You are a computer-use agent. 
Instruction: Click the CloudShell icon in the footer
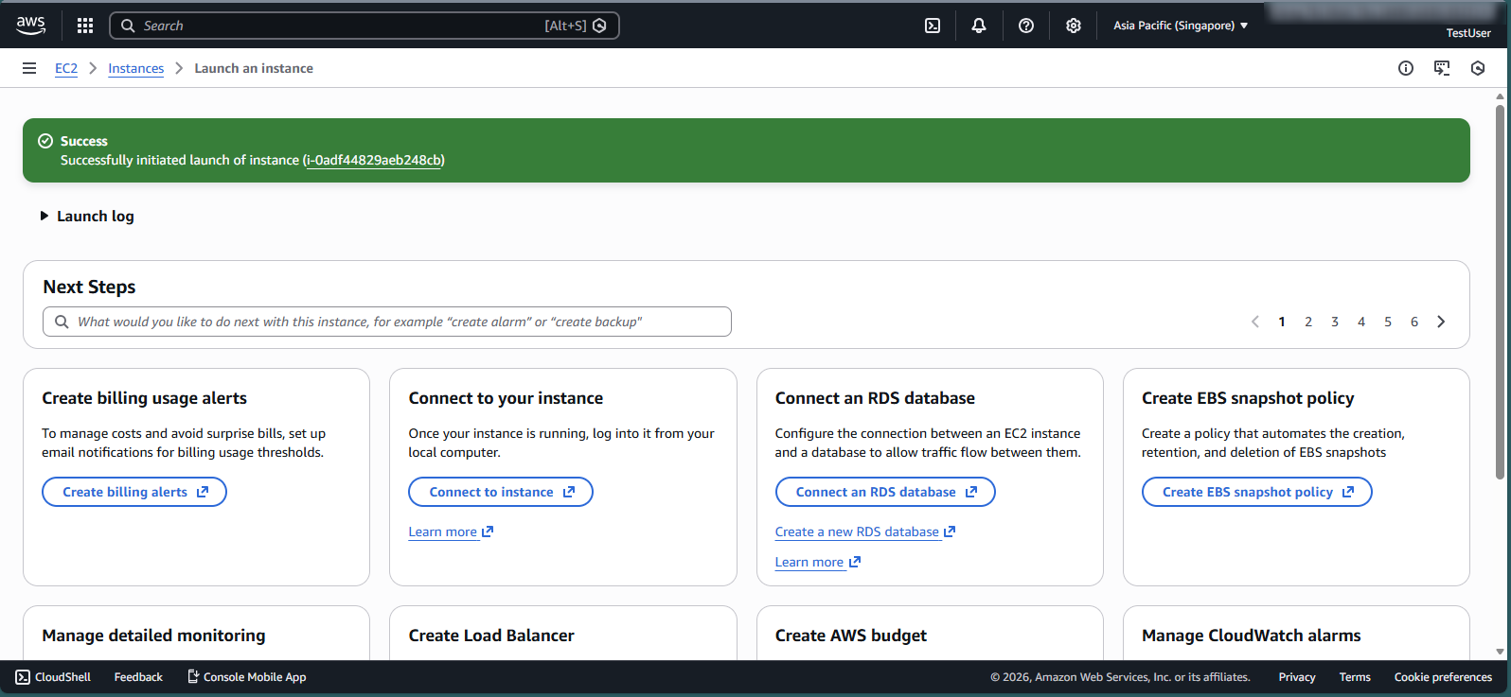pos(23,677)
